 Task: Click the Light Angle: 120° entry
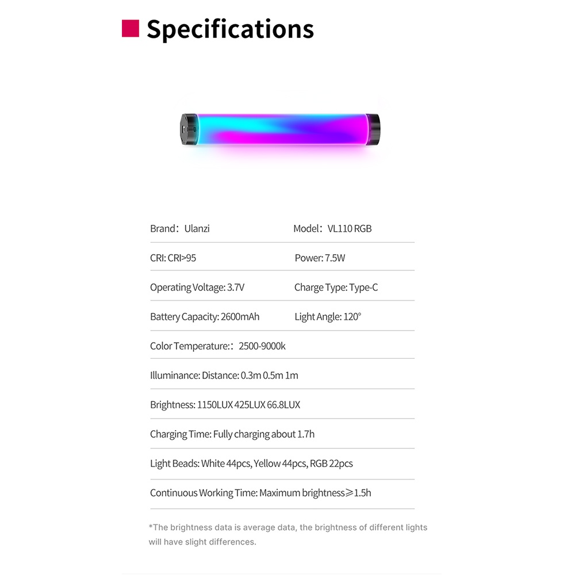pos(328,316)
